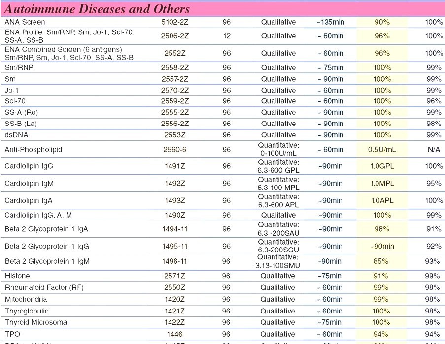Click the 96% value in Scl-70 row

pos(434,101)
